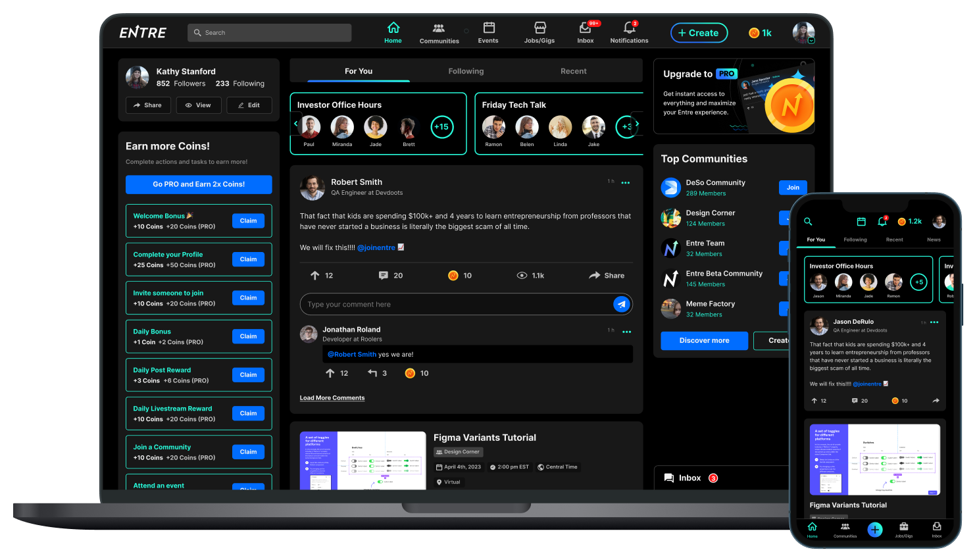Expand the +15 attendees in Investor Office Hours
The image size is (977, 558).
(x=442, y=127)
